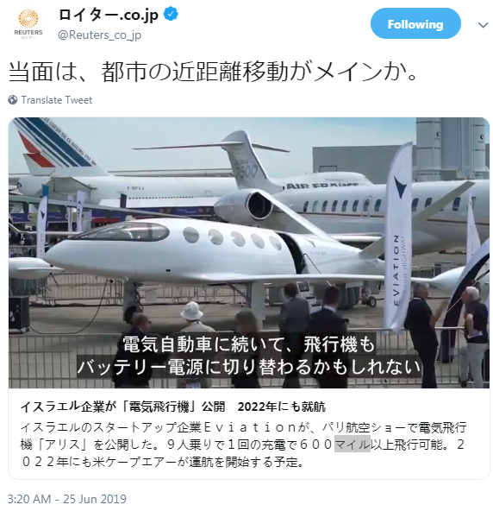Image resolution: width=493 pixels, height=511 pixels.
Task: Click the globe icon beside Translate Tweet
Action: pyautogui.click(x=13, y=100)
